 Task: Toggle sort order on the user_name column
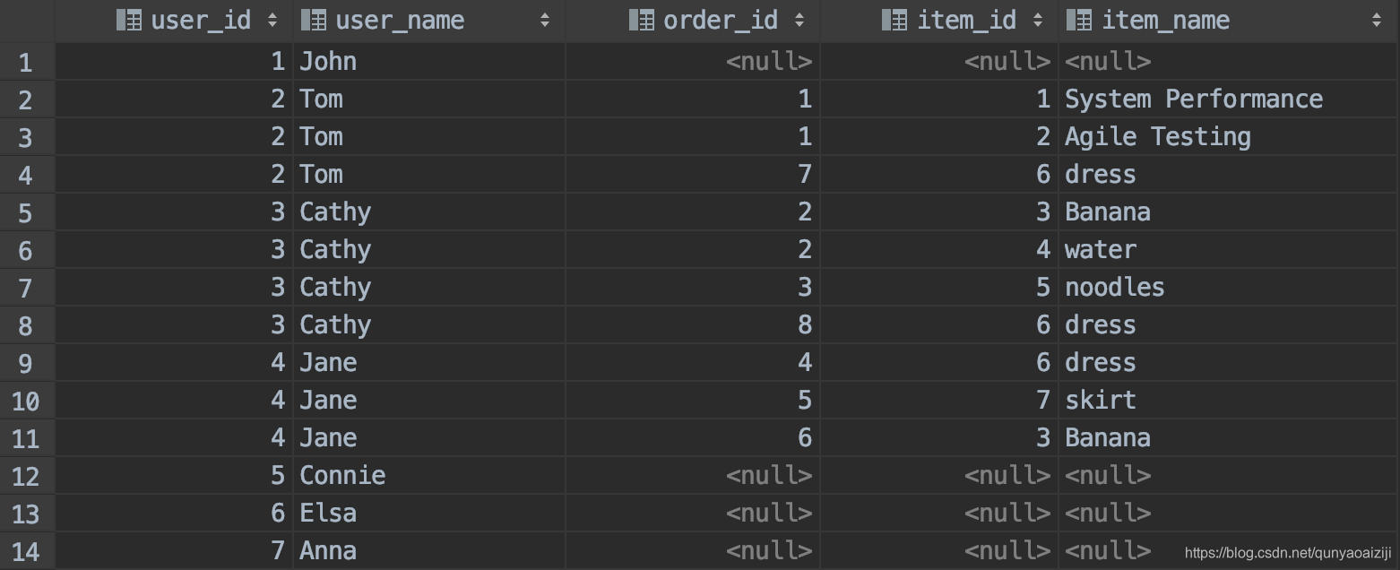(x=545, y=19)
